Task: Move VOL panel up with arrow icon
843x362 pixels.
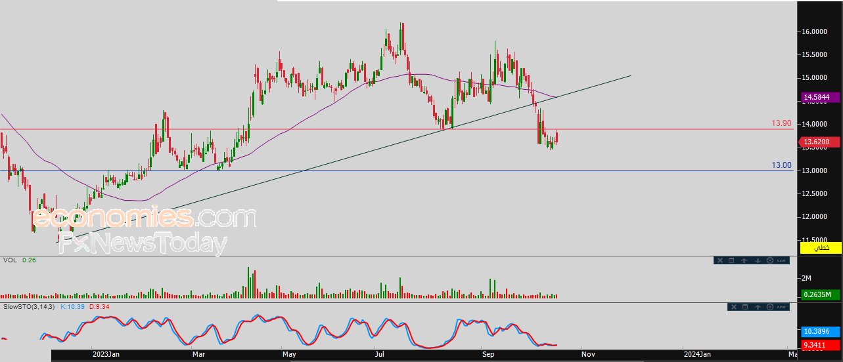Action: pos(744,260)
